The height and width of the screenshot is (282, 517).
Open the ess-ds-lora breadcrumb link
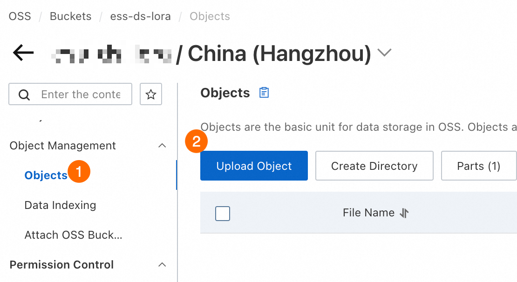click(140, 16)
